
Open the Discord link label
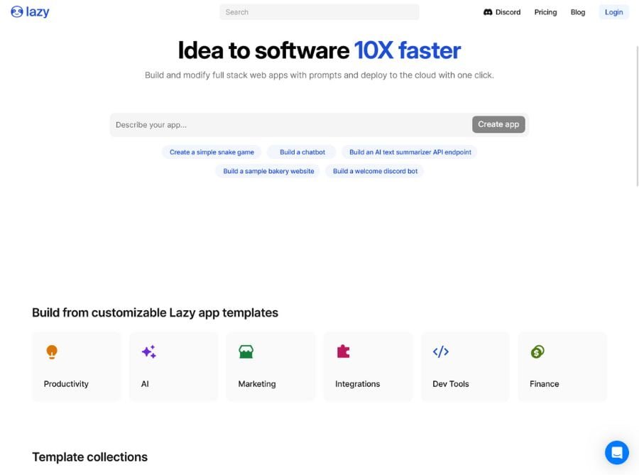[x=508, y=12]
